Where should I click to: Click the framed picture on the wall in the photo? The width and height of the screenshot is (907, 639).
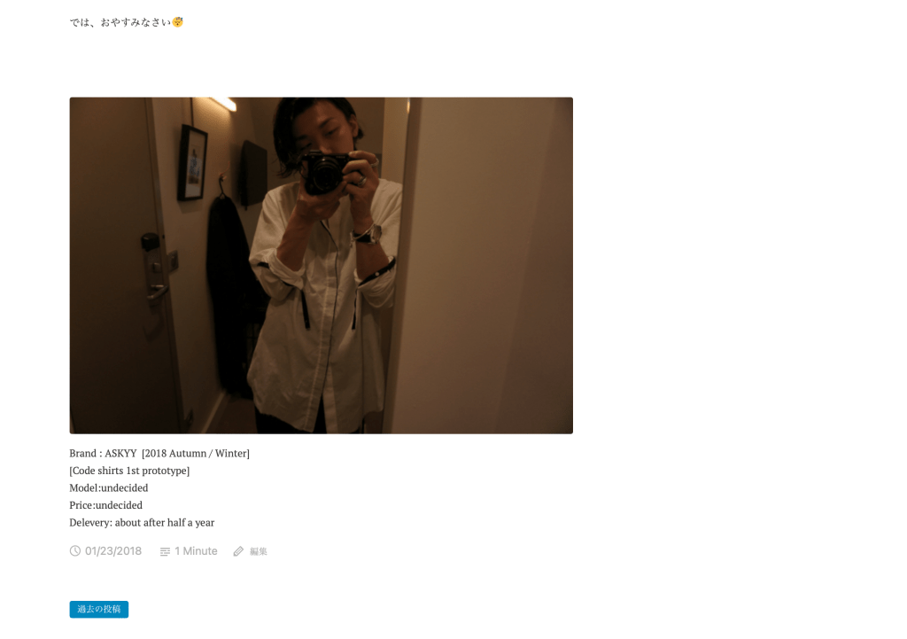[x=192, y=163]
